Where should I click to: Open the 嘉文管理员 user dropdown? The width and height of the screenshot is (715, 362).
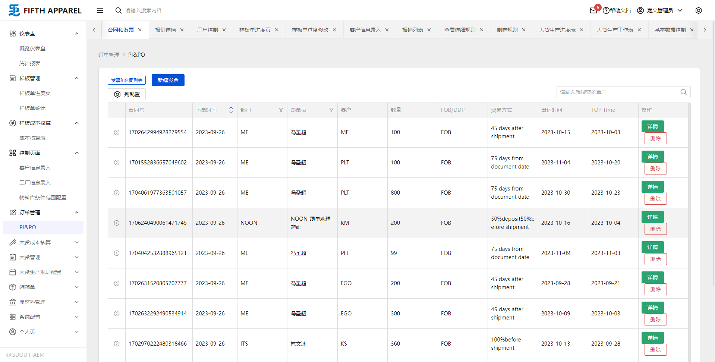[659, 10]
